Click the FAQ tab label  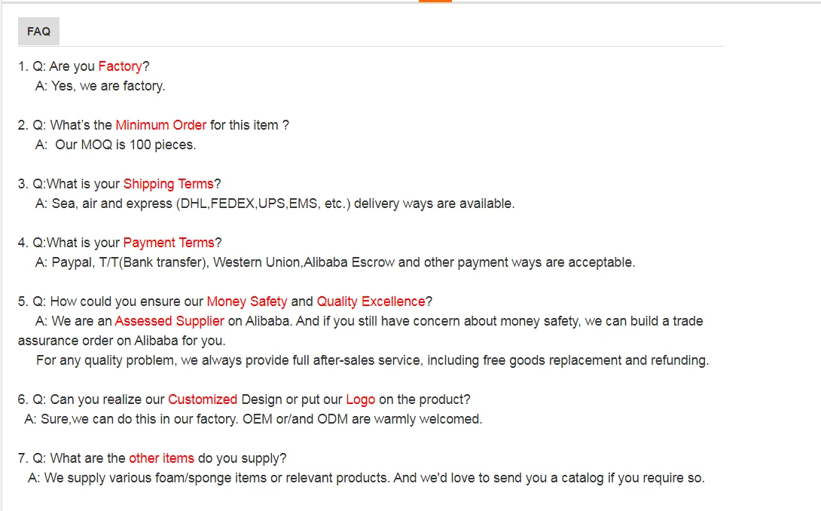coord(38,32)
